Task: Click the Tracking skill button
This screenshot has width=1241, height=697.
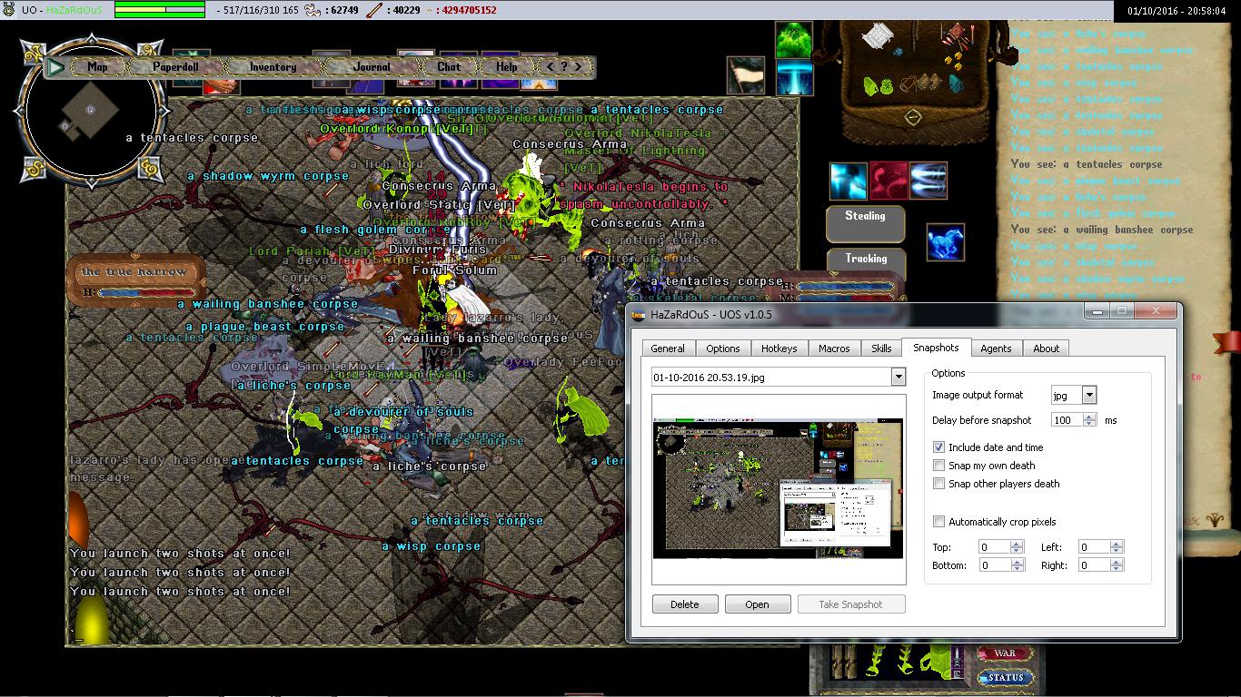Action: coord(866,260)
